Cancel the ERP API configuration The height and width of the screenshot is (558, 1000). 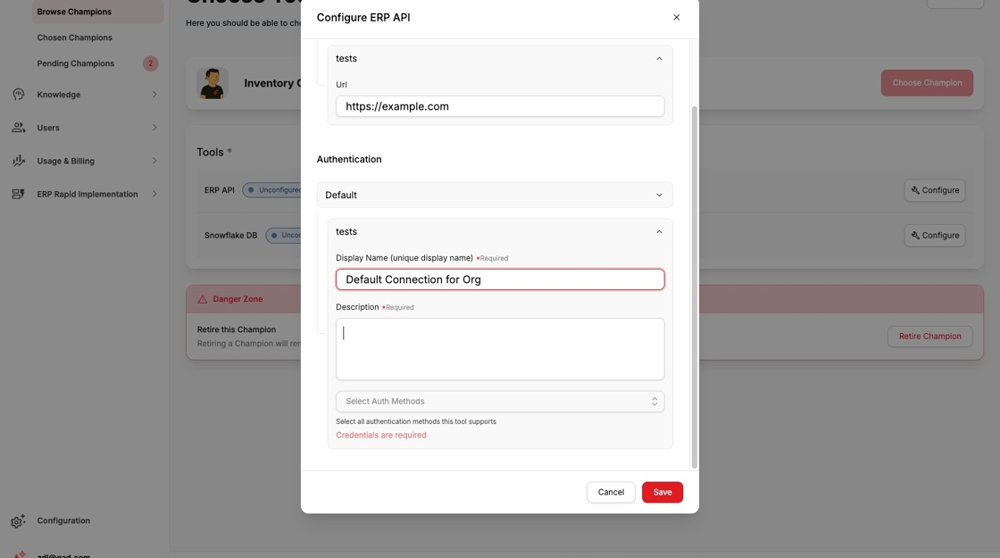pyautogui.click(x=611, y=492)
